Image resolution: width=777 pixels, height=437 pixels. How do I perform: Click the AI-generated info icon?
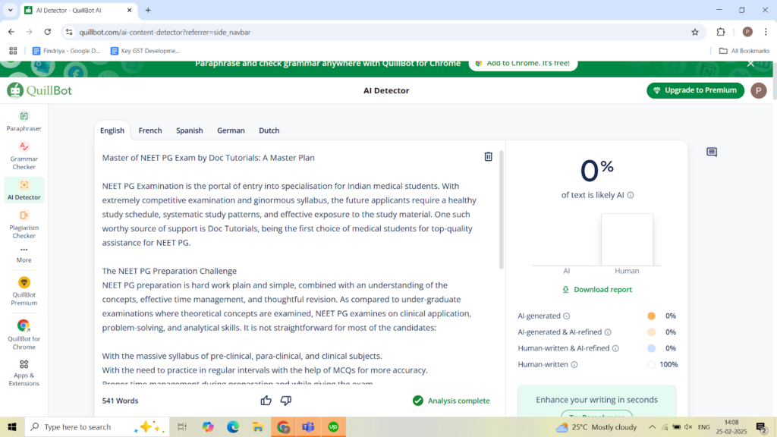[567, 316]
